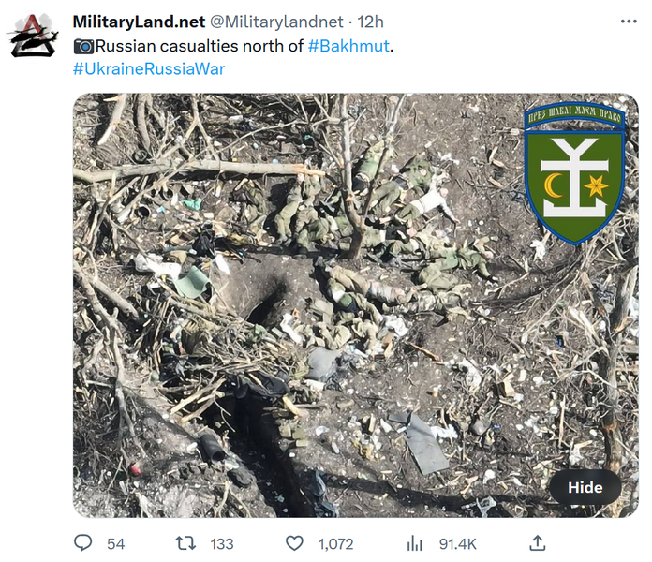Open the #Bakhmut hashtag link
This screenshot has width=652, height=562.
coord(348,46)
